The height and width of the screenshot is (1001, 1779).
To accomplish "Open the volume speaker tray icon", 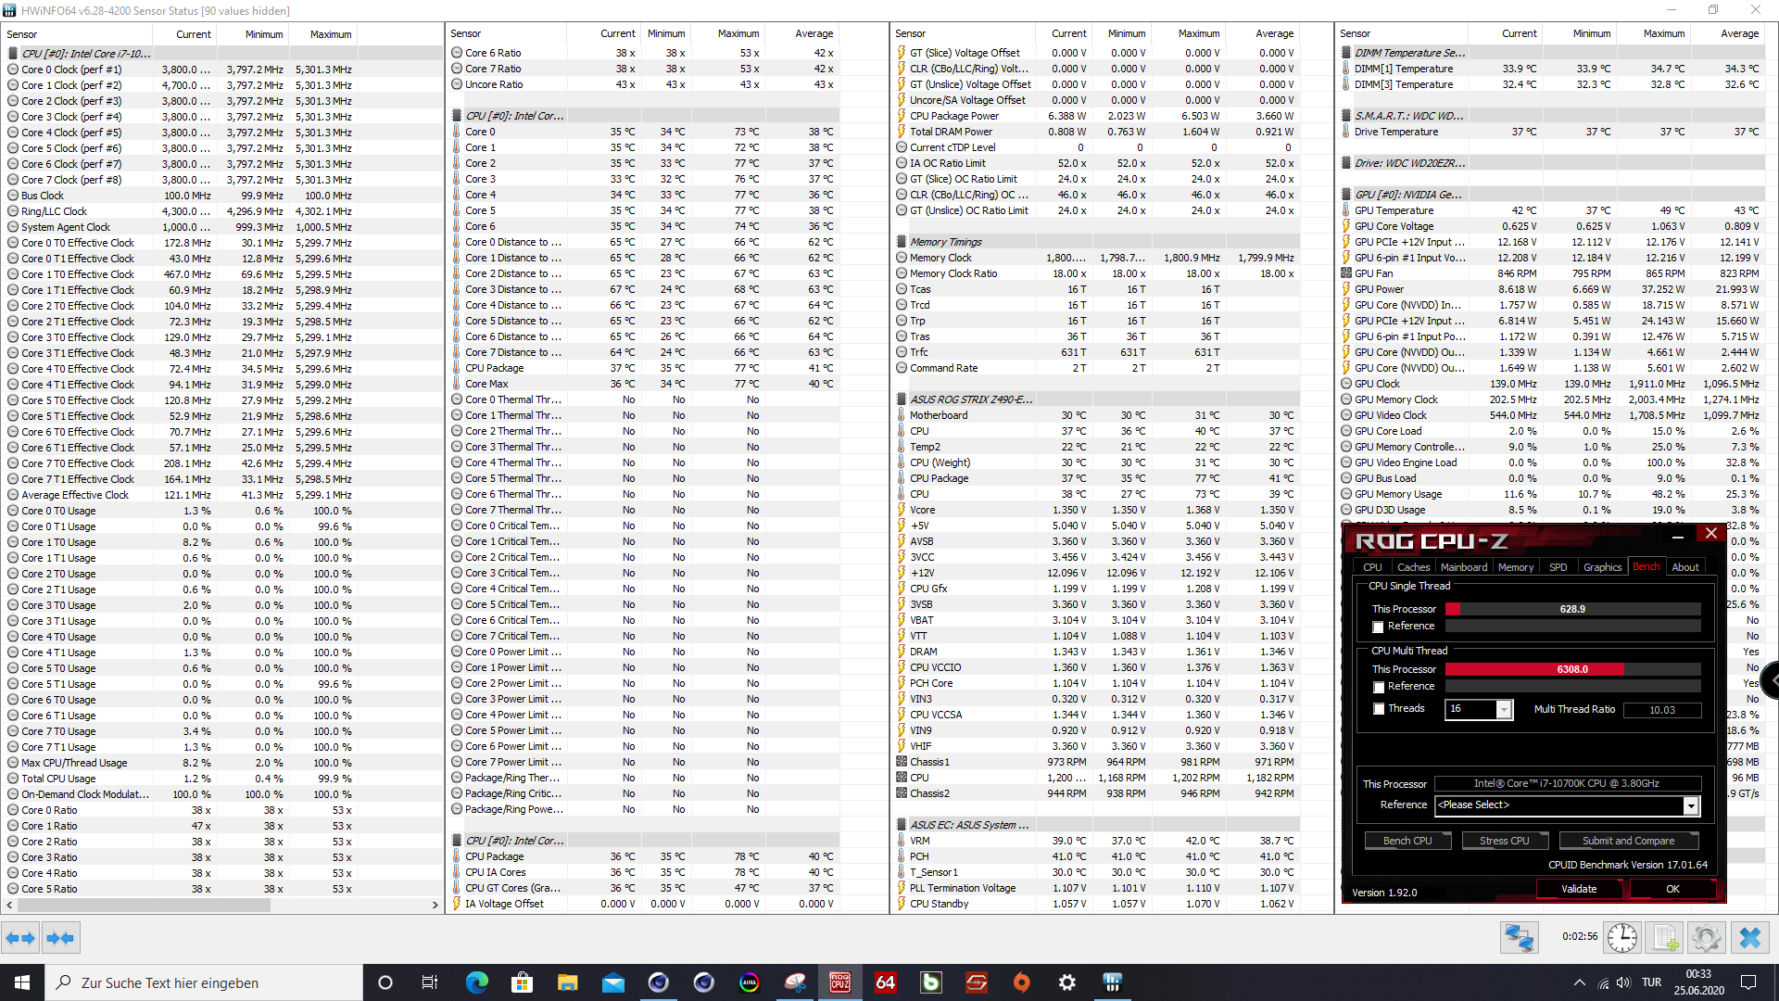I will click(x=1623, y=982).
